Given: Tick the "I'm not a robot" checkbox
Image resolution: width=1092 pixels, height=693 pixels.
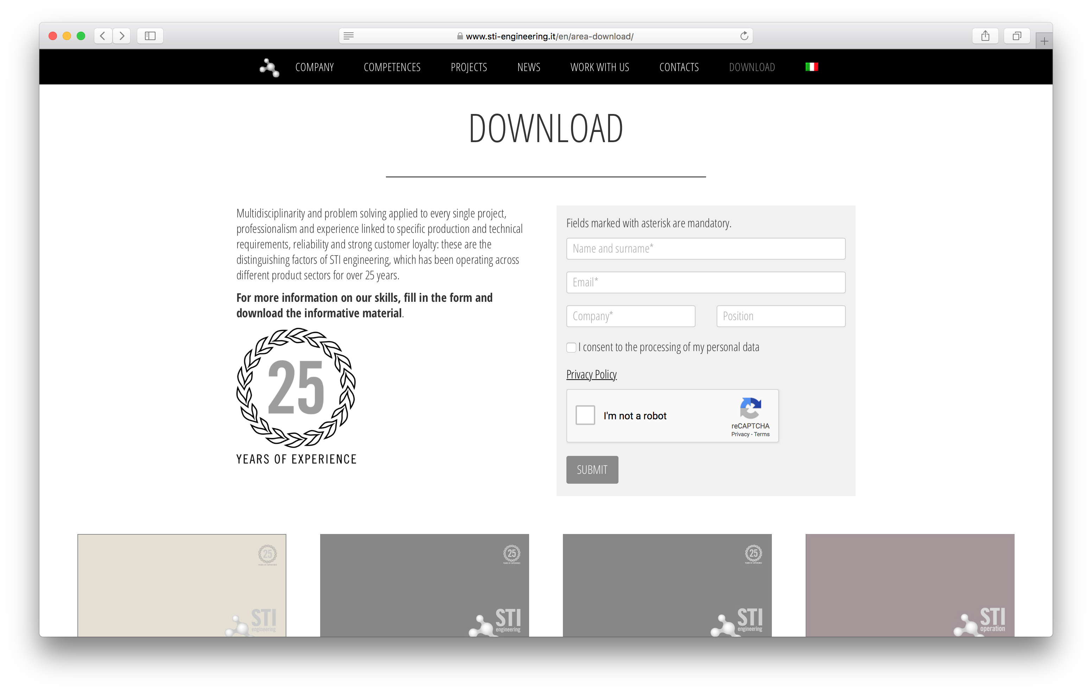Looking at the screenshot, I should 585,415.
